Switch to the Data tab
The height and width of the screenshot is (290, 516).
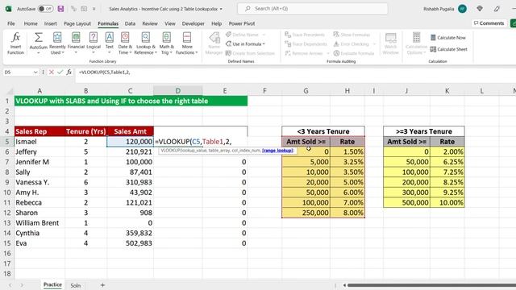[130, 23]
